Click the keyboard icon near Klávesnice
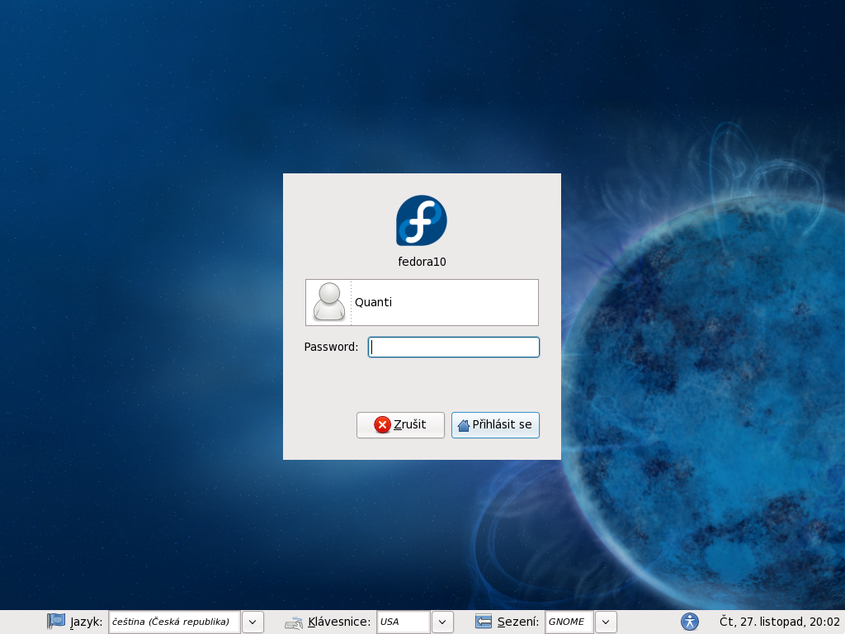845x634 pixels. tap(294, 622)
